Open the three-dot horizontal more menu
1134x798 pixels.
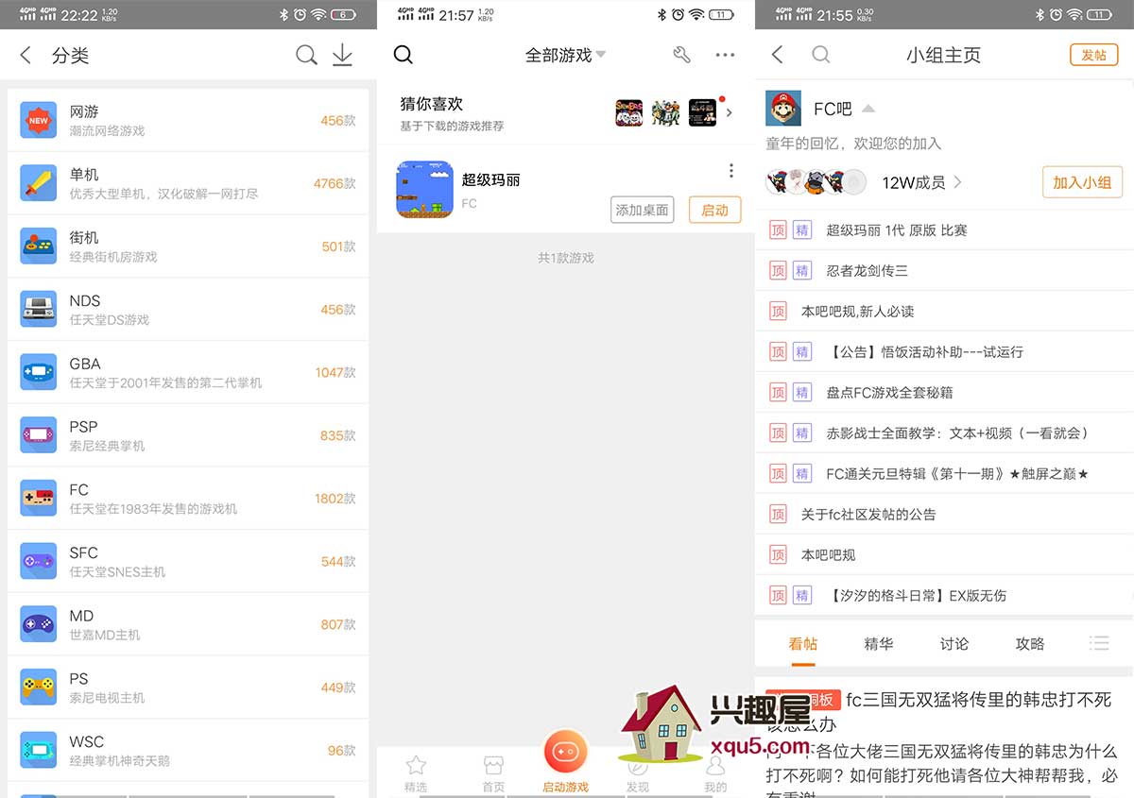click(725, 56)
